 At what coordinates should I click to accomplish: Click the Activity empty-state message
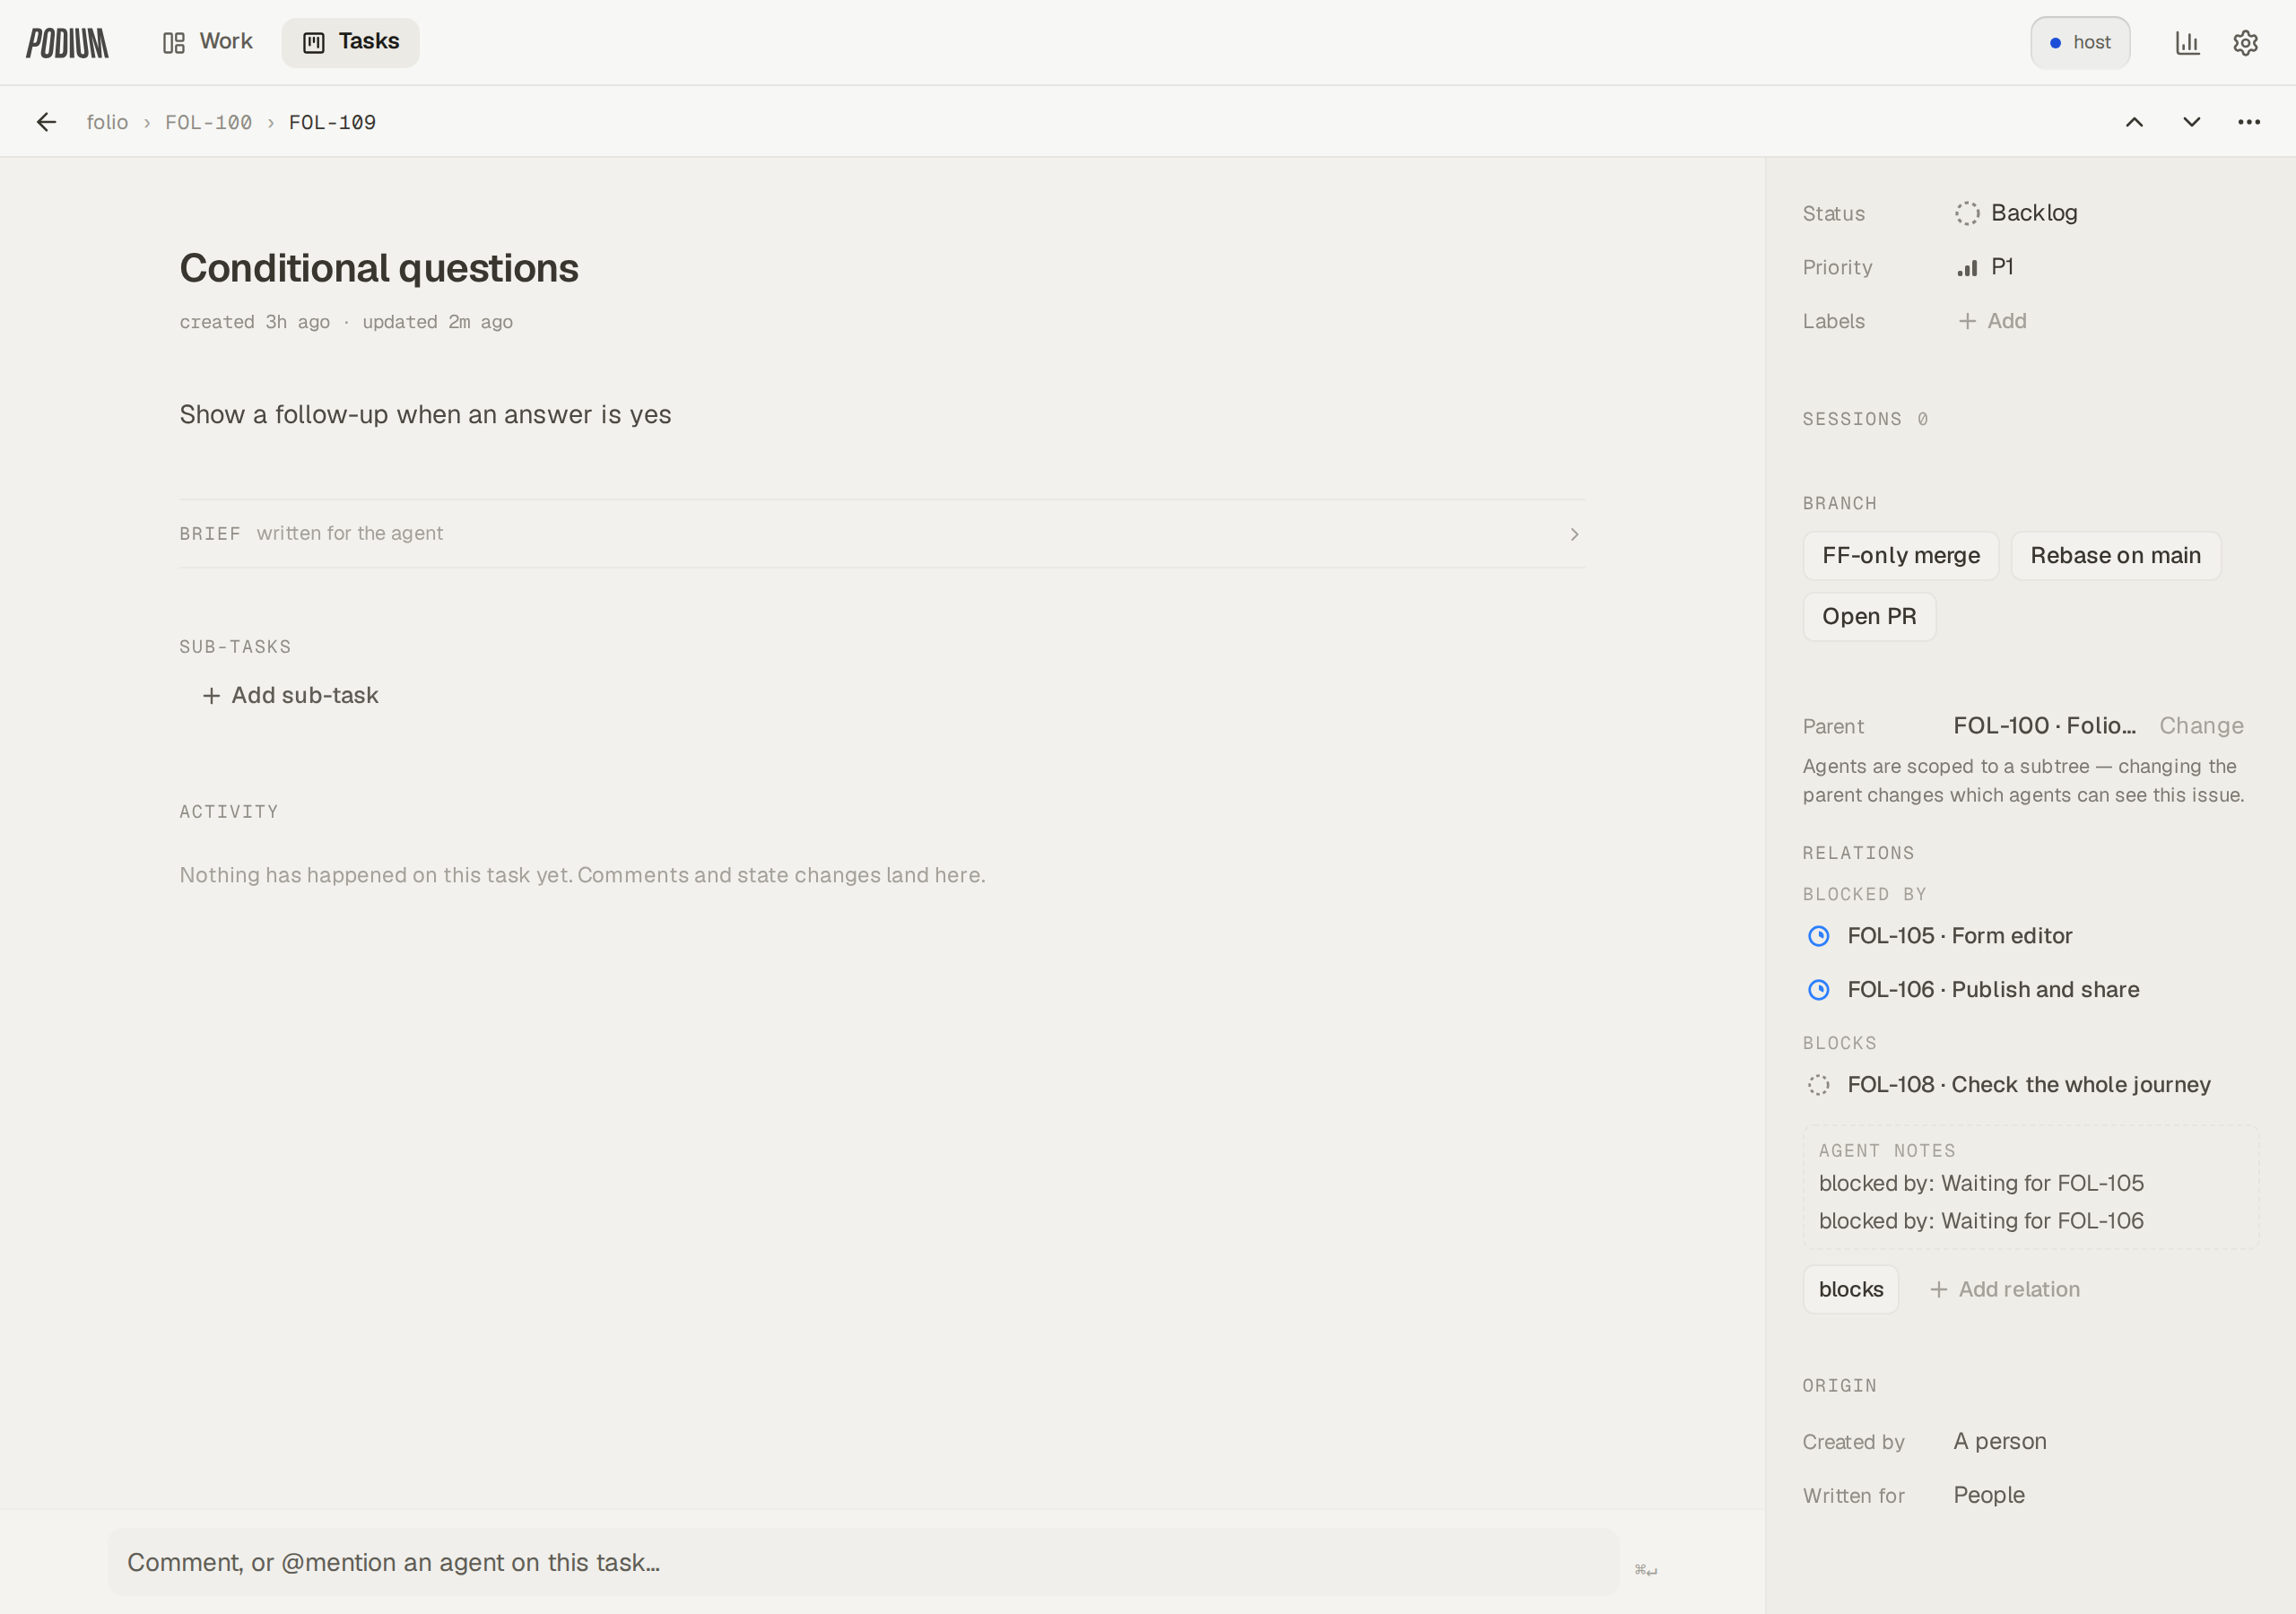pyautogui.click(x=582, y=875)
